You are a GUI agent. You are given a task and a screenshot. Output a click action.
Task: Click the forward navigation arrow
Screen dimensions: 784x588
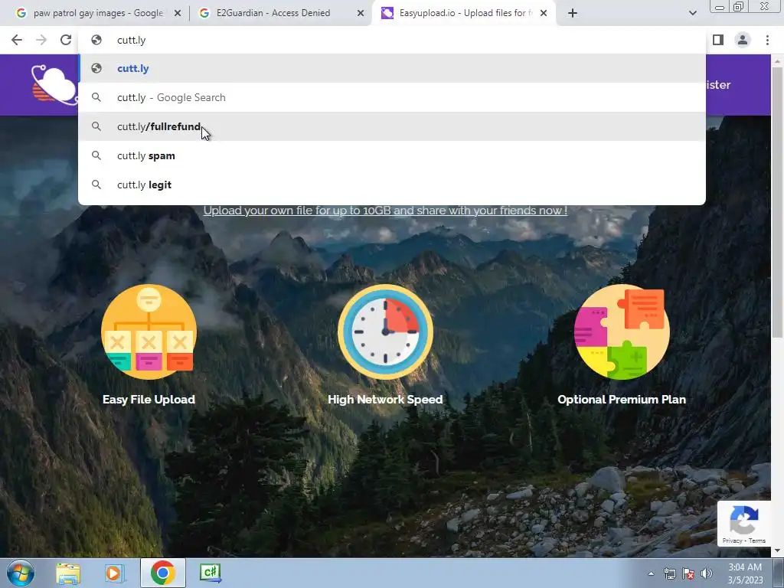(x=41, y=40)
